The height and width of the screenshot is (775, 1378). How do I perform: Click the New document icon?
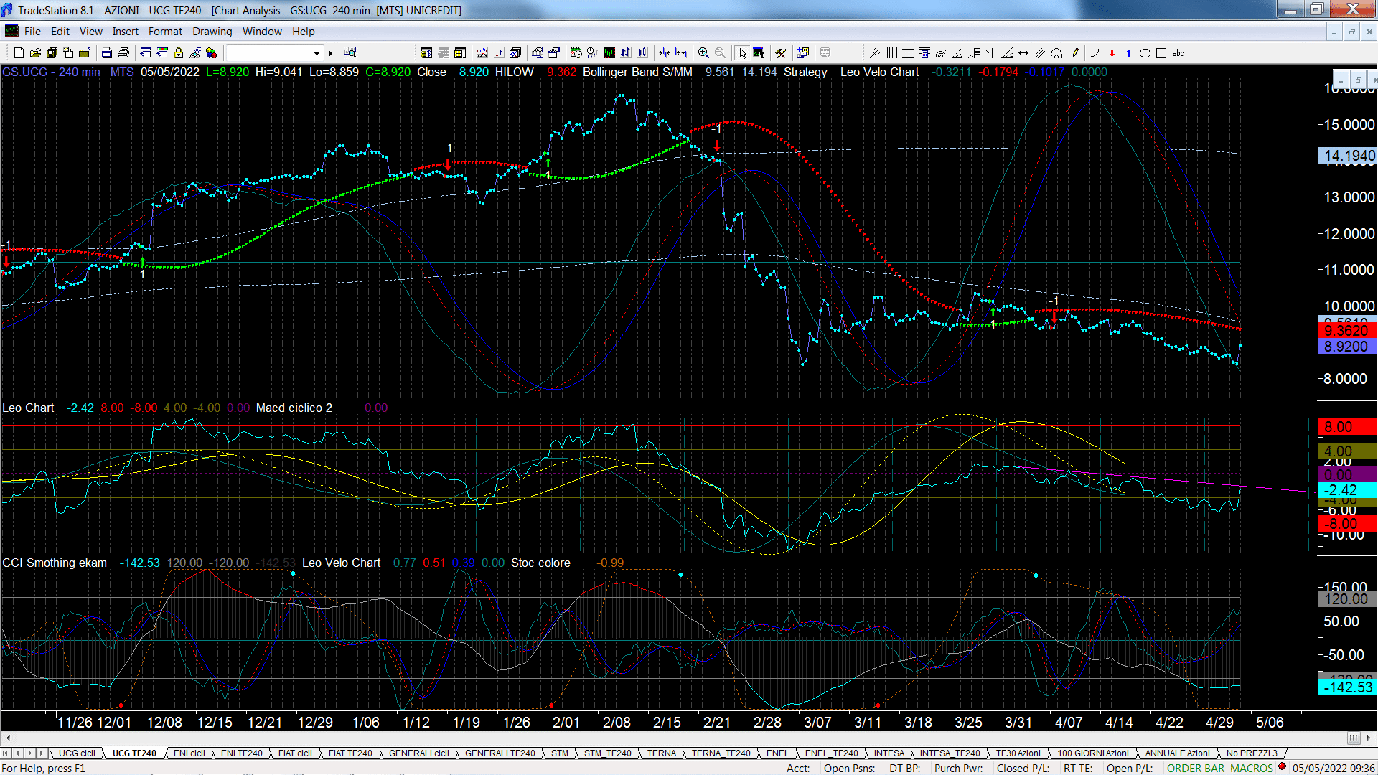(19, 53)
